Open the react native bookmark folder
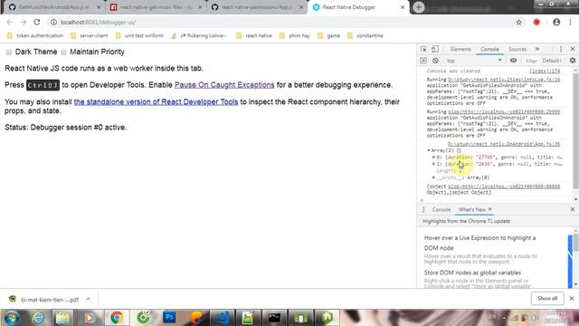Image resolution: width=579 pixels, height=326 pixels. [x=254, y=36]
